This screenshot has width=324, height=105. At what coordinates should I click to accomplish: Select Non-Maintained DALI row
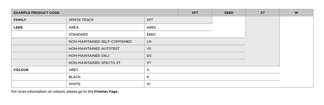(89, 56)
